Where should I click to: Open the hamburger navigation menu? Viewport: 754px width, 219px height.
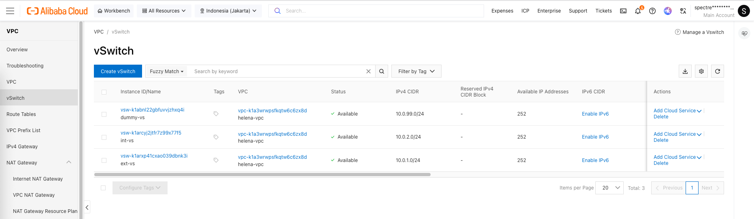click(10, 11)
